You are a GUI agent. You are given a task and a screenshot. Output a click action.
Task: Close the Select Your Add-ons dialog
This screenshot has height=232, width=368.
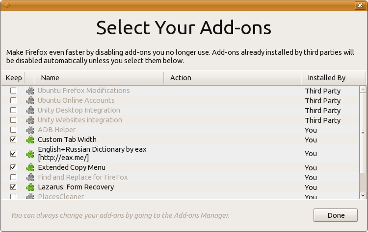pyautogui.click(x=359, y=5)
